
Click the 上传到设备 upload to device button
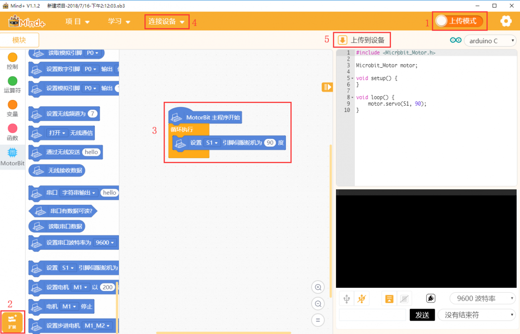(362, 40)
